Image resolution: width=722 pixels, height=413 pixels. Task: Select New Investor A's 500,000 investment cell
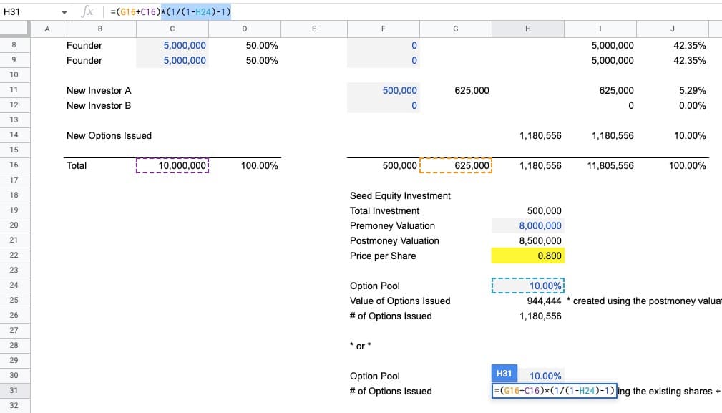(x=384, y=91)
